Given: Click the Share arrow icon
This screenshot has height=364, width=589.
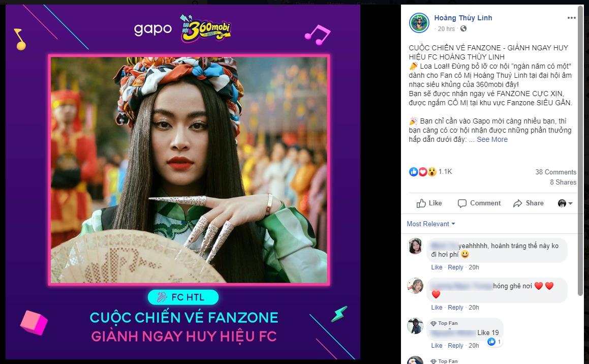Looking at the screenshot, I should (518, 203).
